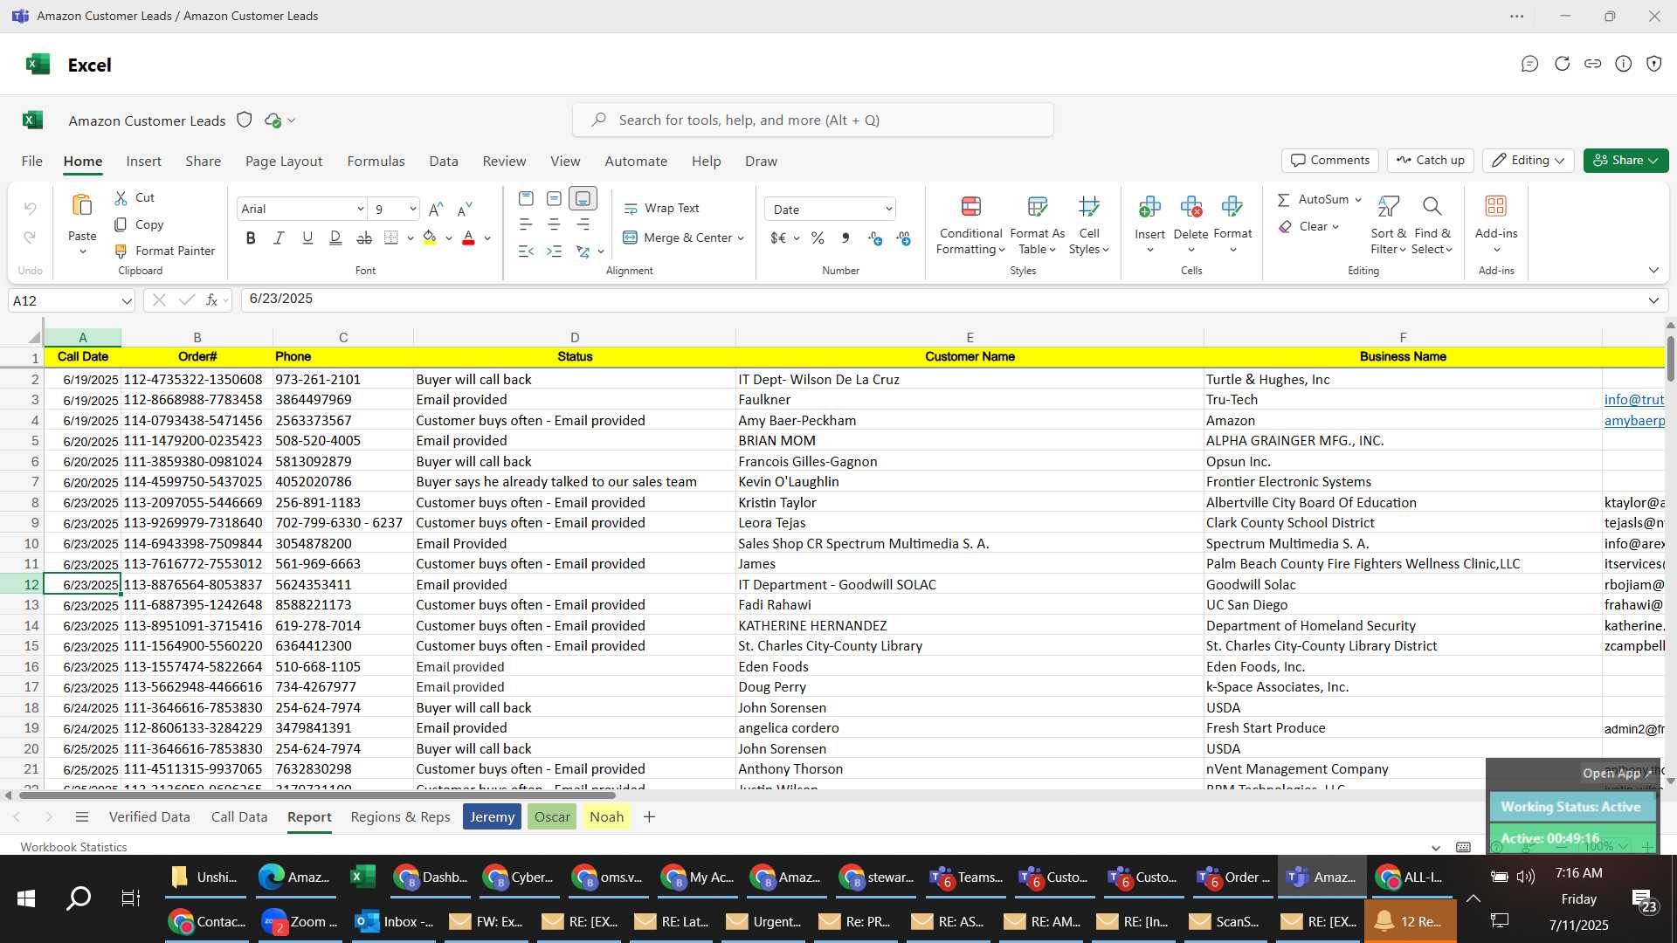Toggle Italic formatting
Screen dimensions: 1677x943
[279, 237]
